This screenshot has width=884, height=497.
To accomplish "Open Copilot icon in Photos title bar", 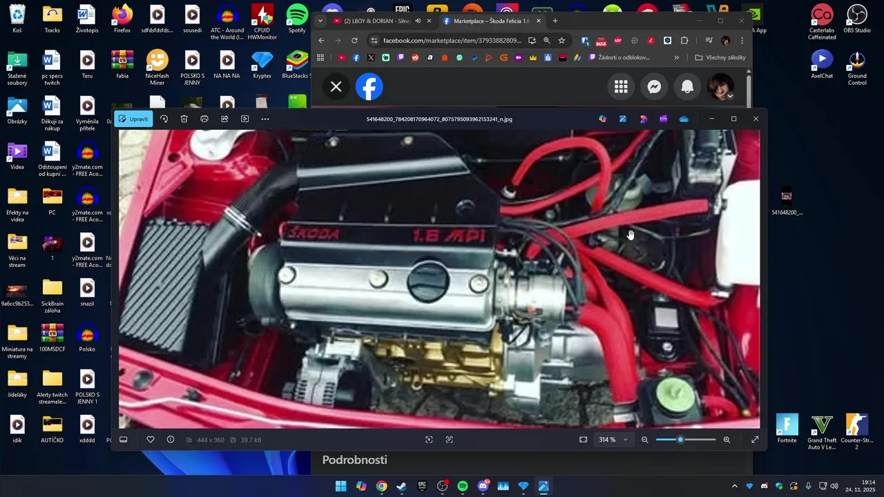I will (x=603, y=119).
